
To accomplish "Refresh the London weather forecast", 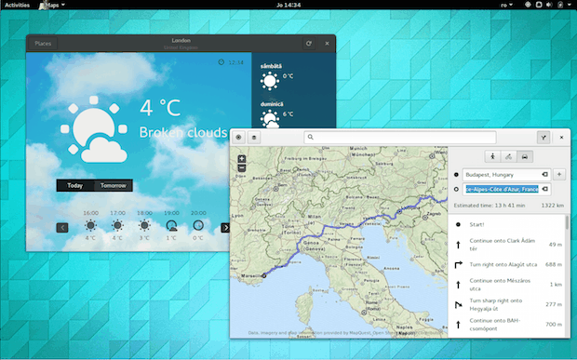I will 308,44.
